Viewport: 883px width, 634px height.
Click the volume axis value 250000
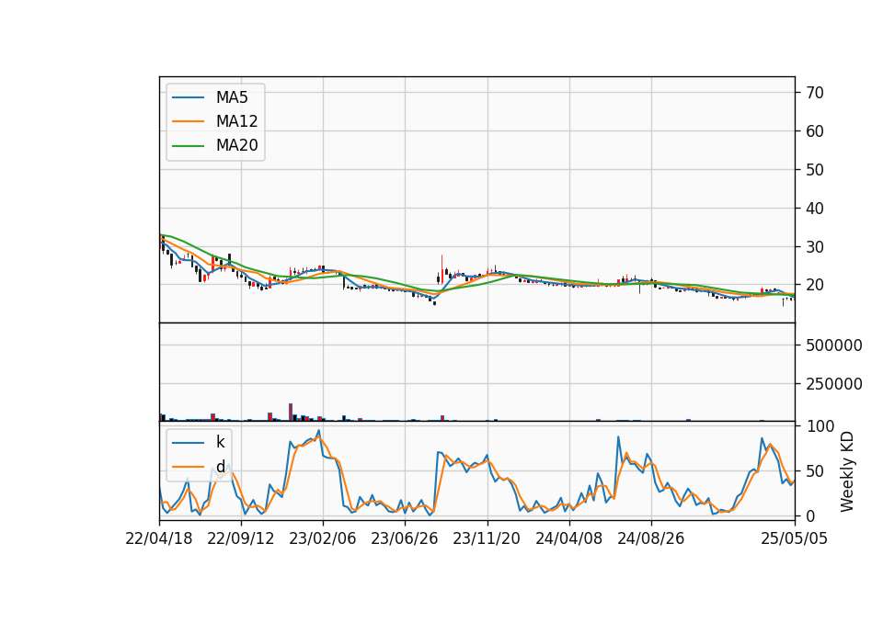(834, 384)
